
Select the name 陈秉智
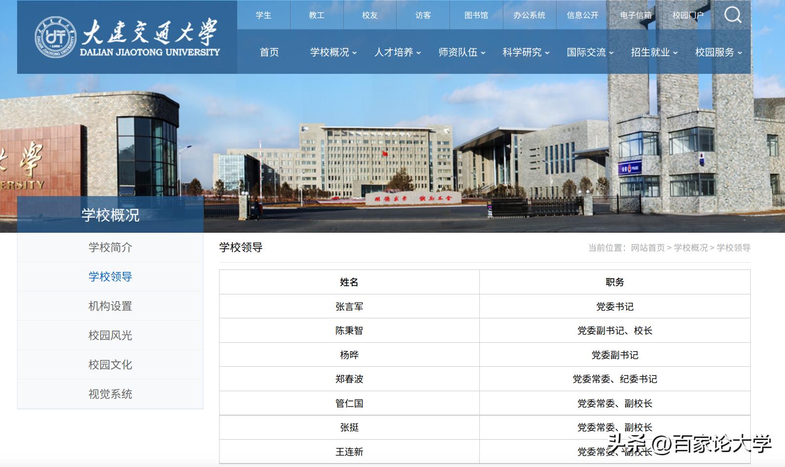click(349, 331)
